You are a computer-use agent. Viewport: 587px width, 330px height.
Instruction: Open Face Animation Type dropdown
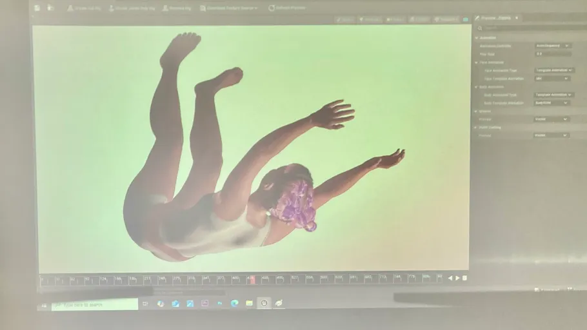point(553,70)
